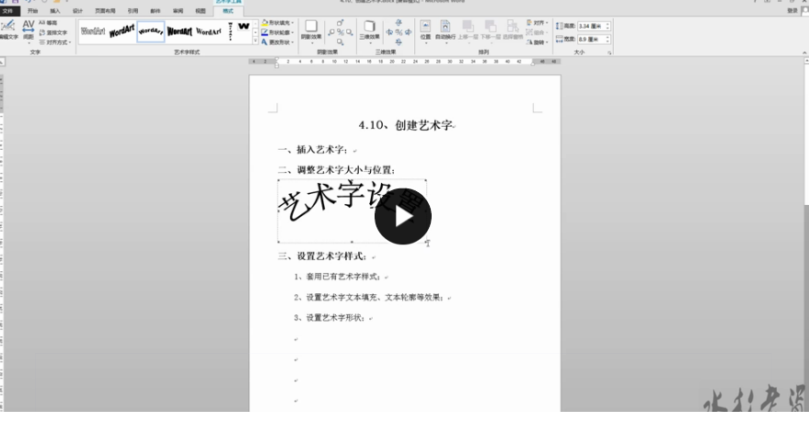The height and width of the screenshot is (433, 809).
Task: Switch to the Insert (插入) tab
Action: 55,11
